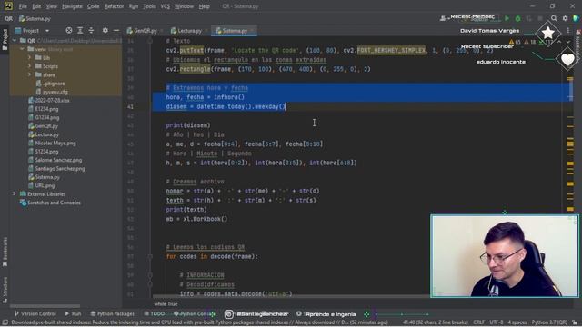
Task: Open the Help menu
Action: (204, 6)
